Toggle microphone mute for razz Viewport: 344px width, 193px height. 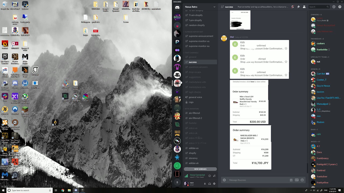[x=205, y=184]
